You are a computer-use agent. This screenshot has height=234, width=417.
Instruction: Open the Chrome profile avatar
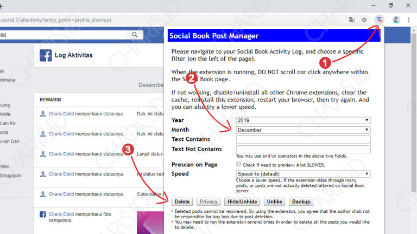click(396, 19)
